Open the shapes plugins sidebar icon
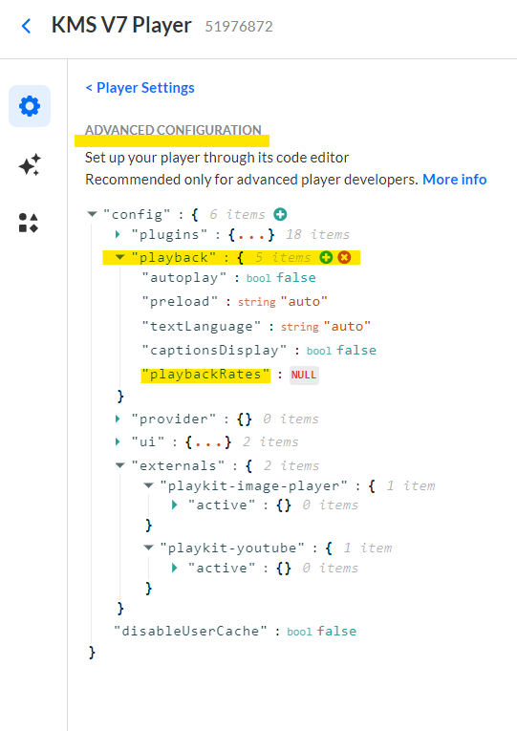The height and width of the screenshot is (731, 517). pyautogui.click(x=29, y=223)
